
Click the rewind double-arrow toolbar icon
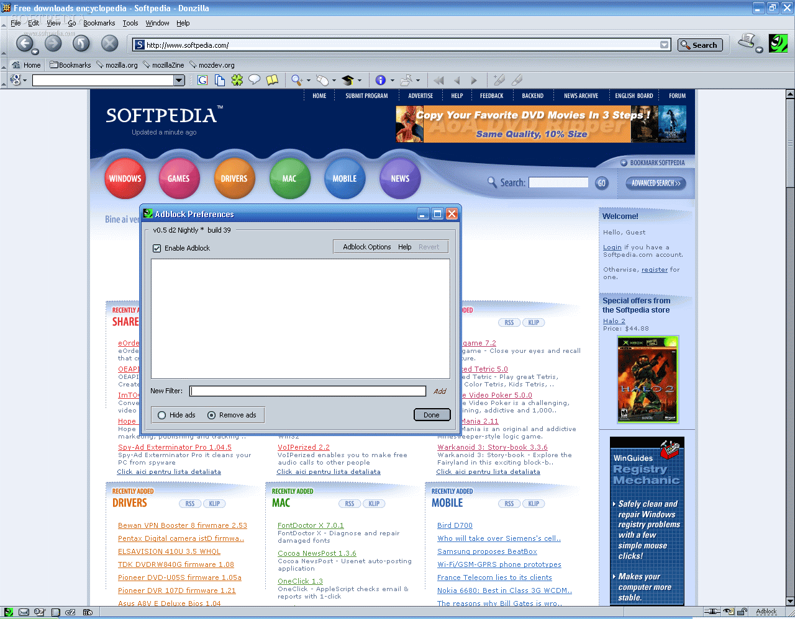click(x=439, y=80)
